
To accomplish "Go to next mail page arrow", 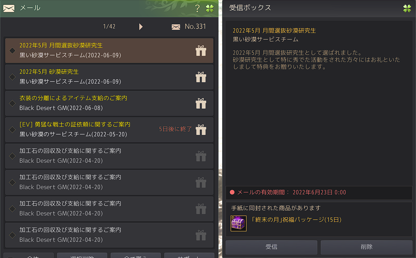I will pos(141,27).
